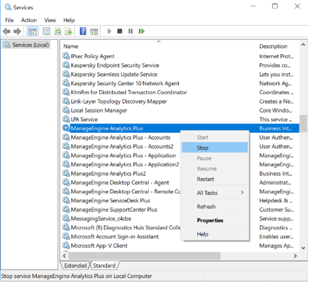Choose Help in the context menu
Image resolution: width=309 pixels, height=283 pixels.
pos(214,234)
